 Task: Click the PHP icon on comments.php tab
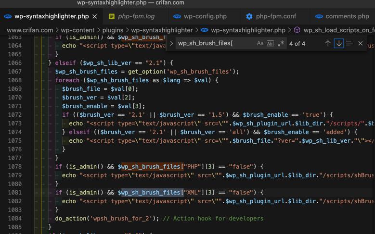pyautogui.click(x=319, y=16)
